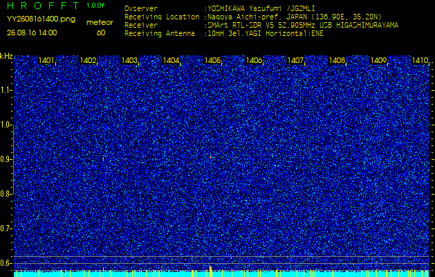Click the kHz axis unit label
Image resolution: width=435 pixels, height=277 pixels.
(6, 57)
